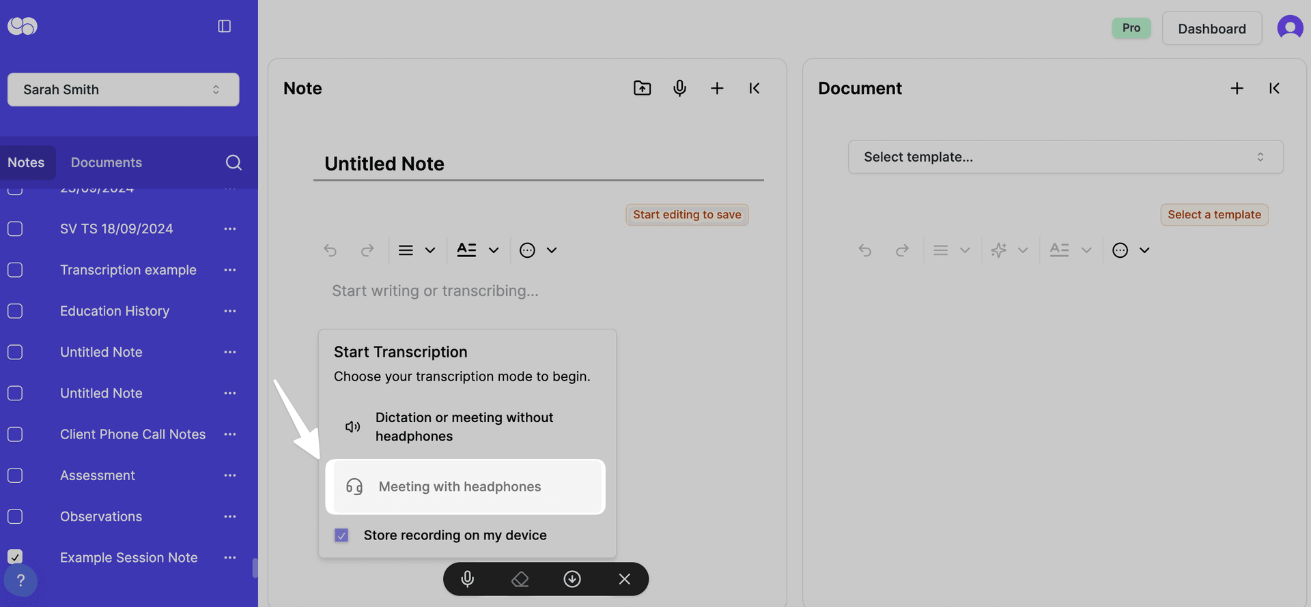Collapse the Document panel with arrow icon
This screenshot has height=607, width=1311.
[1274, 88]
